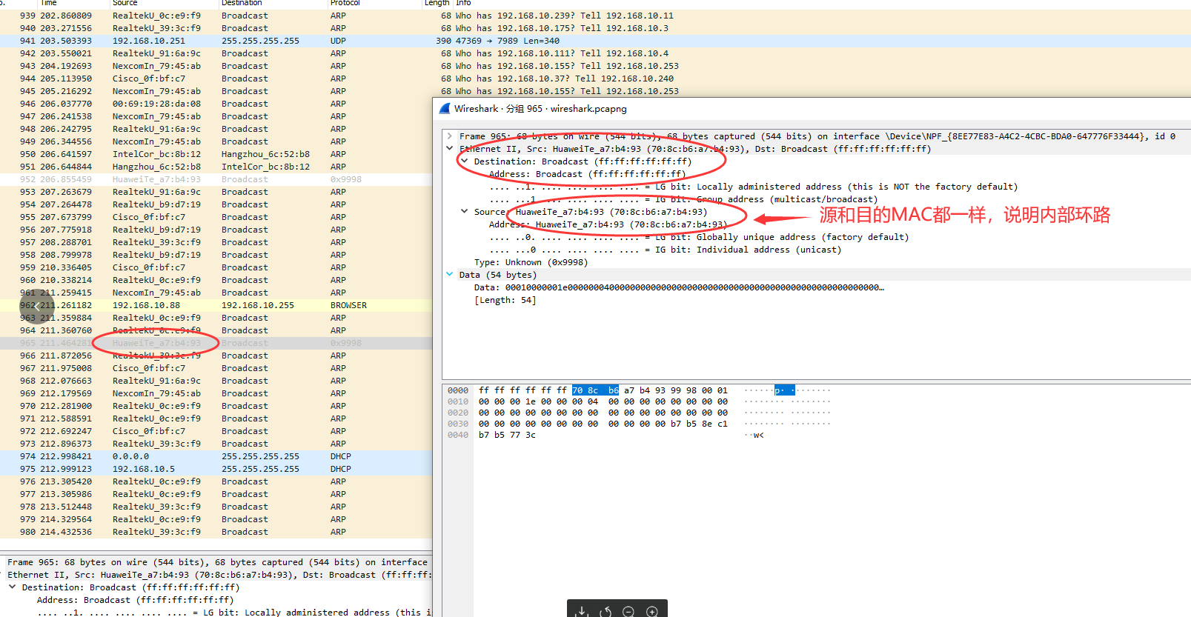Select the '[Length: 54]' field
This screenshot has height=617, width=1191.
pos(505,300)
